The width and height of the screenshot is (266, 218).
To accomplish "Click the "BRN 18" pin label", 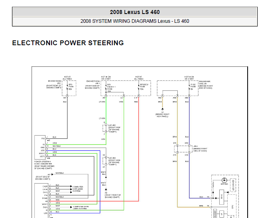I will (x=204, y=206).
